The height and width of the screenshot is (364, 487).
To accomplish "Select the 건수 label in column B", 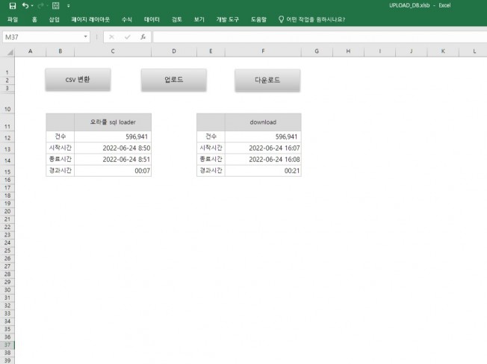I will click(61, 136).
